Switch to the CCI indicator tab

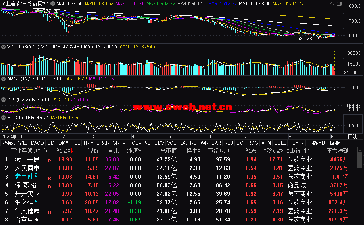click(x=241, y=143)
